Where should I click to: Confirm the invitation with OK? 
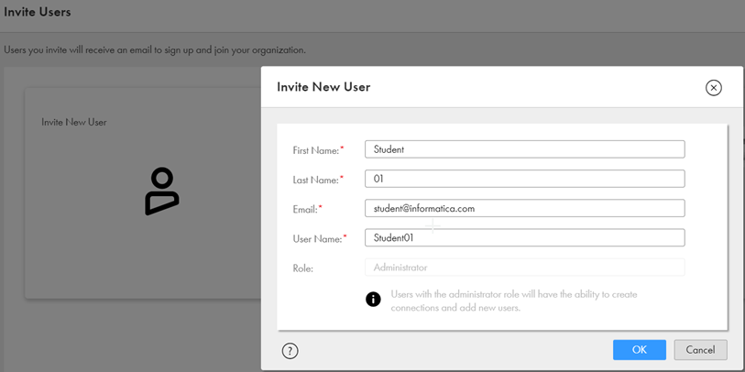click(x=639, y=350)
